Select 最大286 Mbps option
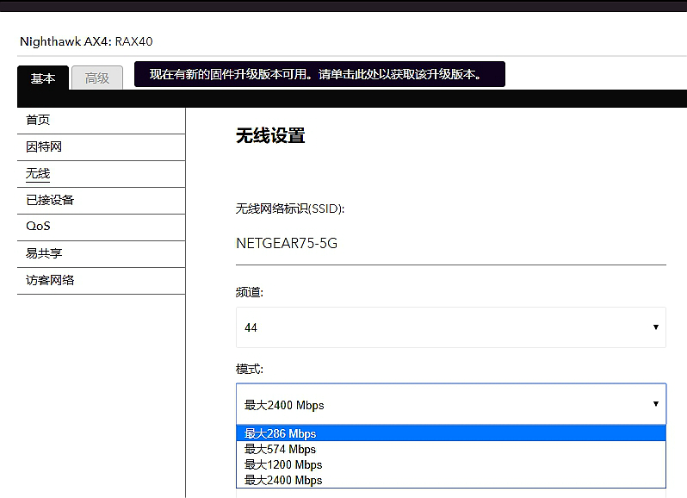The image size is (687, 498). pos(451,433)
